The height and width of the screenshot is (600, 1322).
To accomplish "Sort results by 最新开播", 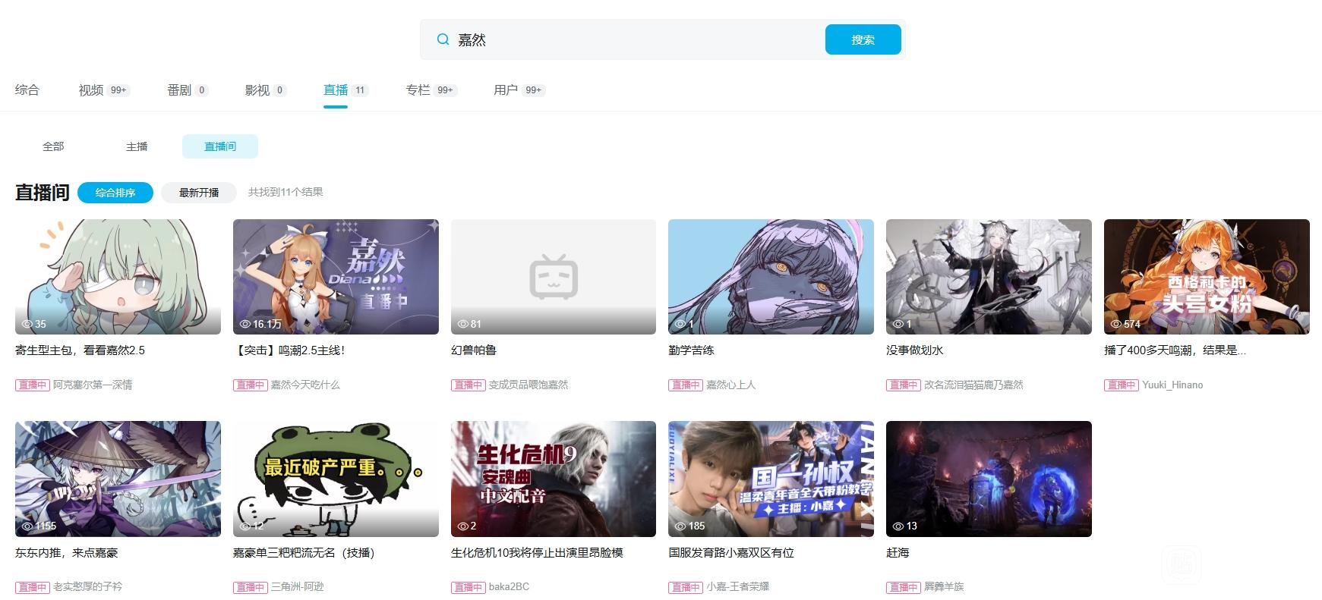I will point(199,193).
